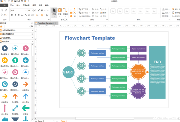This screenshot has height=122, width=180.
Task: Switch to the 符号 Symbol tab
Action: [x=40, y=5]
